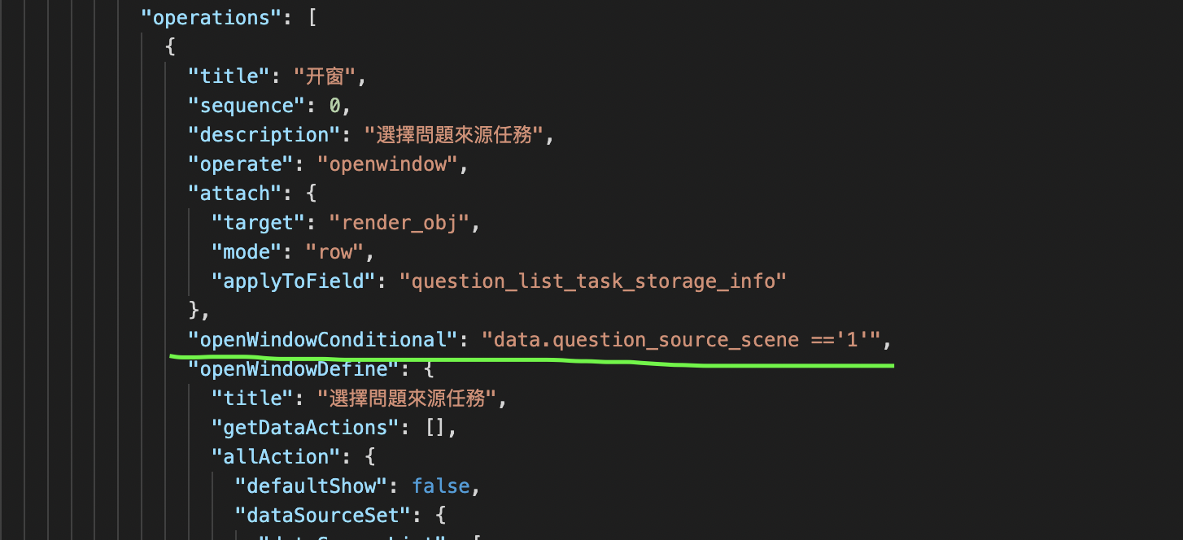
Task: Place cursor in the "render_obj" value
Action: click(x=399, y=223)
